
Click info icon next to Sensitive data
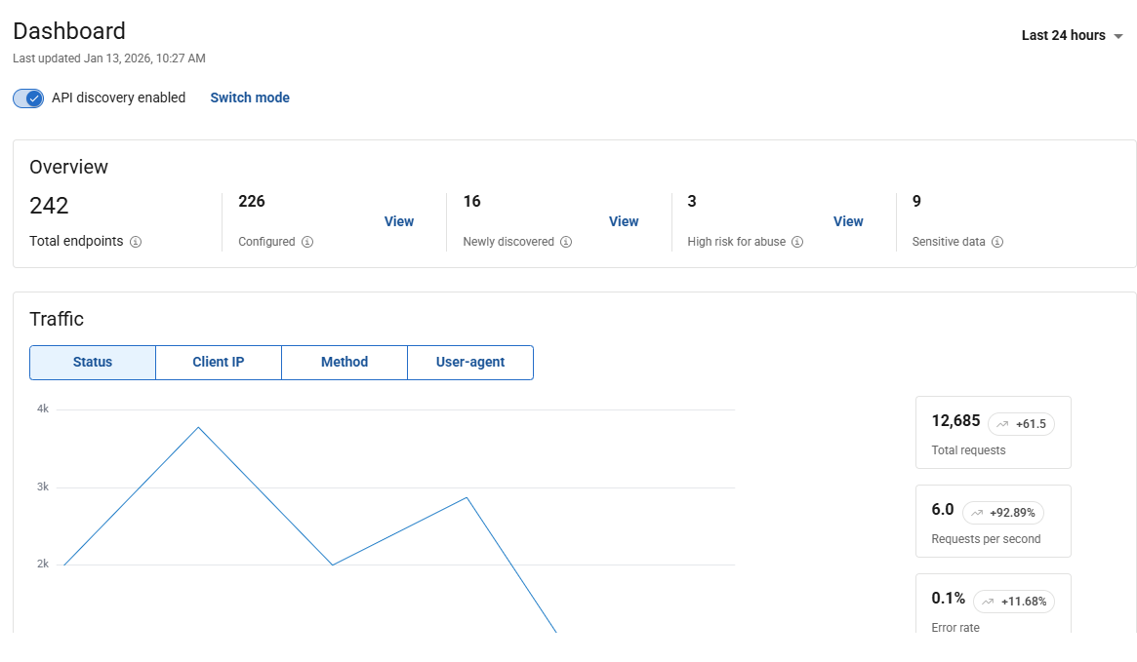click(997, 242)
